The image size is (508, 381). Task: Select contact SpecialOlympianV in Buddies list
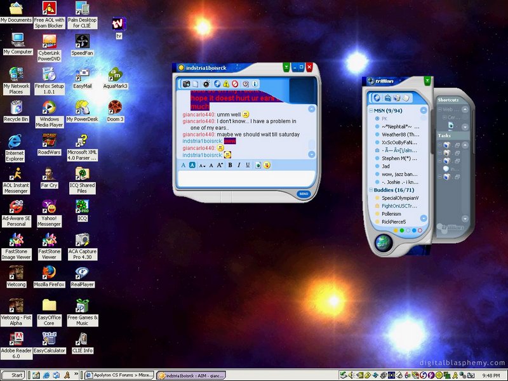pos(400,198)
